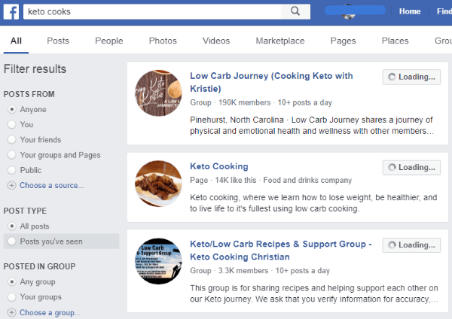This screenshot has width=452, height=319.
Task: Click the Choose a group link
Action: click(x=50, y=312)
